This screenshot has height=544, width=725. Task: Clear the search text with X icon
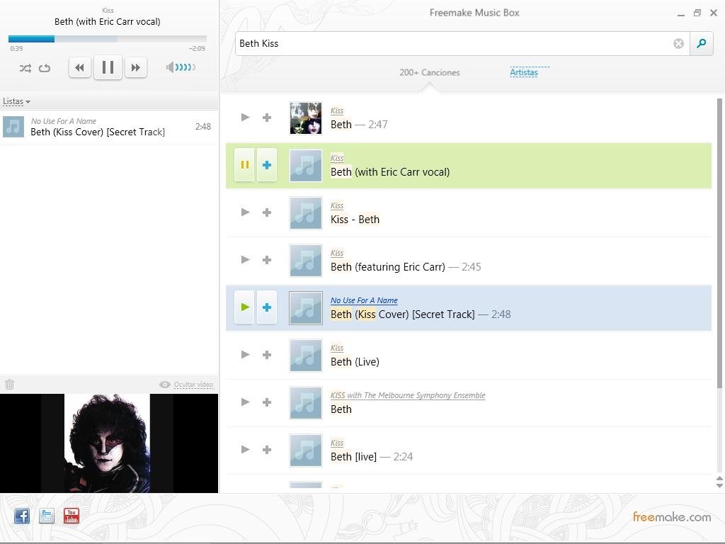678,43
